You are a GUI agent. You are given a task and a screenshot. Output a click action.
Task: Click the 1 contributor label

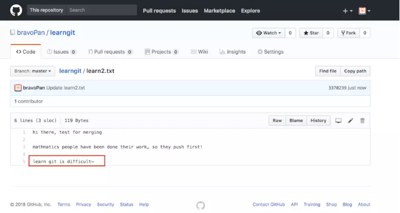(29, 101)
